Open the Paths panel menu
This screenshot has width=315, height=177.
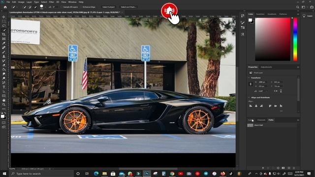point(298,120)
